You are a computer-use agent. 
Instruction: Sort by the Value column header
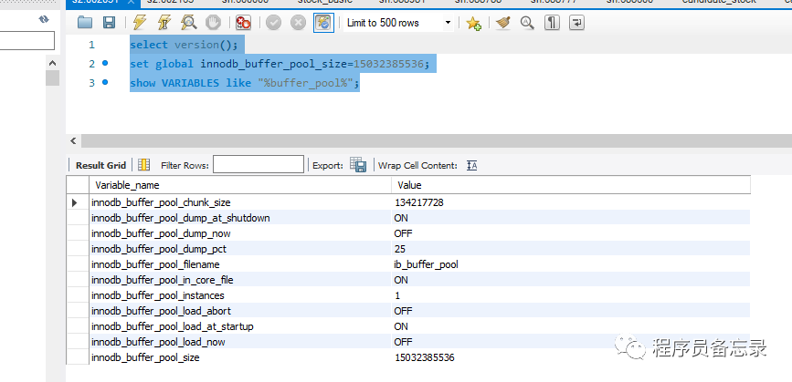coord(570,185)
